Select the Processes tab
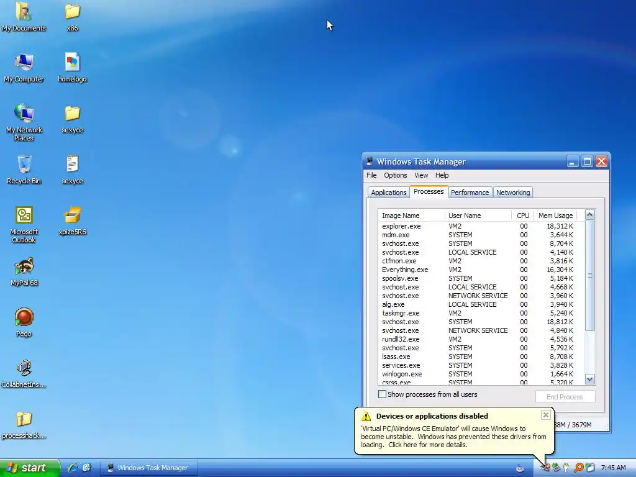The height and width of the screenshot is (477, 636). [x=429, y=191]
